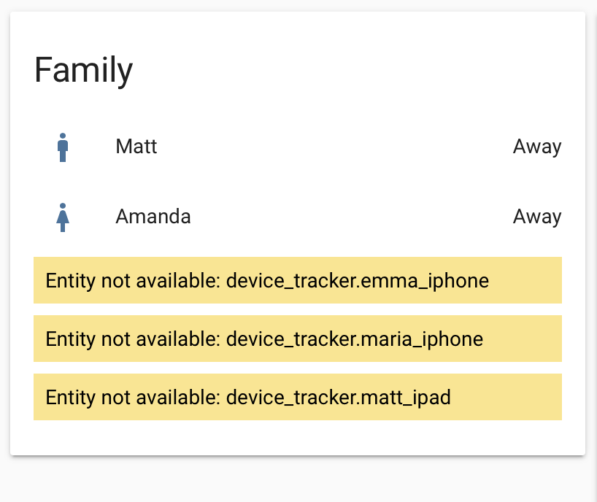Click the device_tracker.matt_ipad entity ID text

pyautogui.click(x=339, y=397)
